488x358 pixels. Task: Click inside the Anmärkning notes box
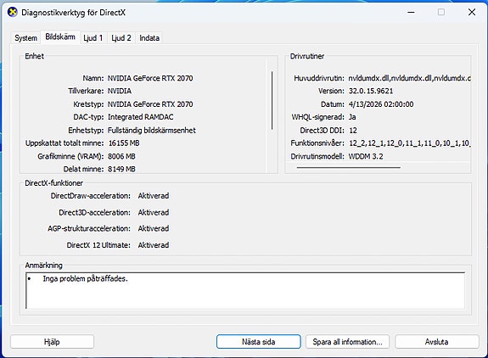tap(245, 290)
